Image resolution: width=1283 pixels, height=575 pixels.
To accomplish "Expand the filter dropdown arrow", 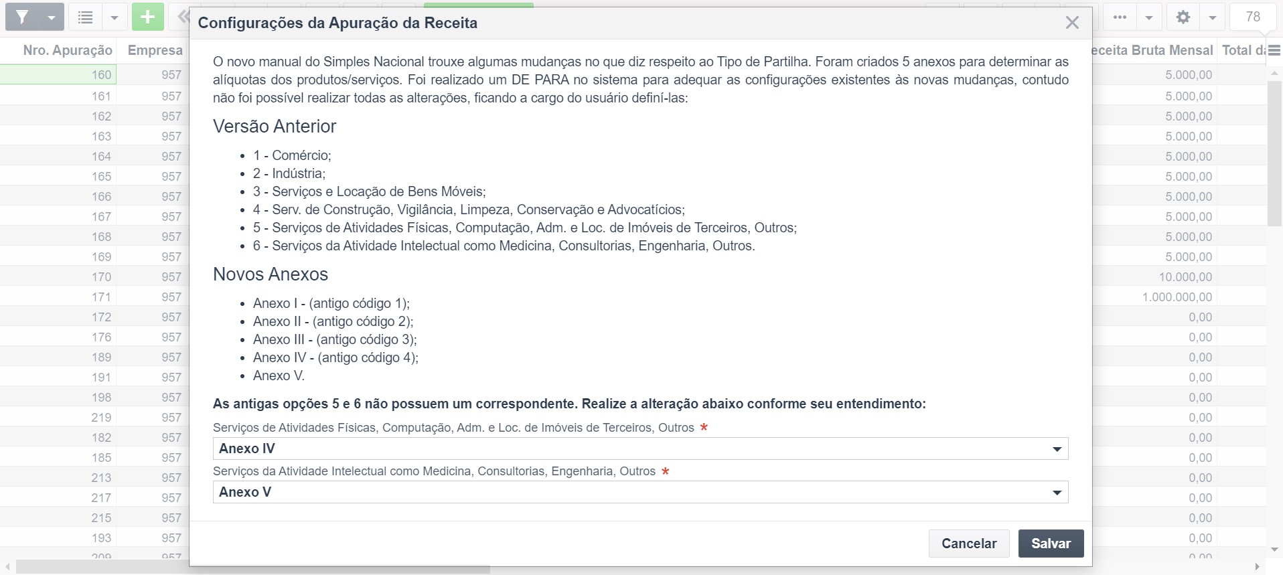I will pyautogui.click(x=52, y=17).
